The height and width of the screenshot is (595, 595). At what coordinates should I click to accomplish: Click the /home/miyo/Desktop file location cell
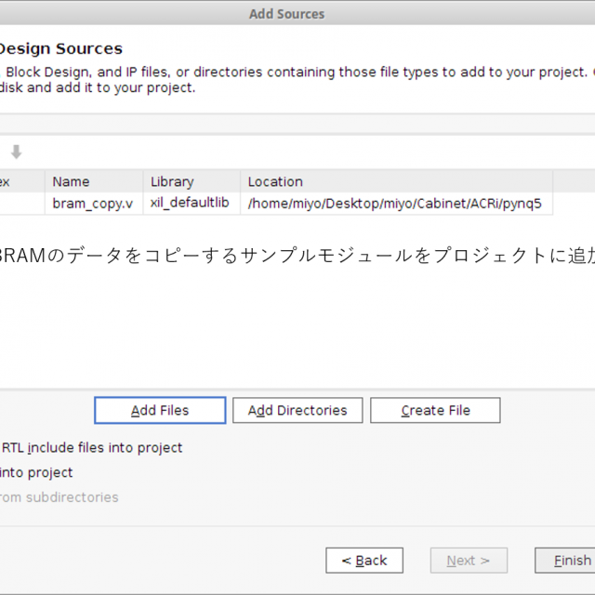(394, 203)
